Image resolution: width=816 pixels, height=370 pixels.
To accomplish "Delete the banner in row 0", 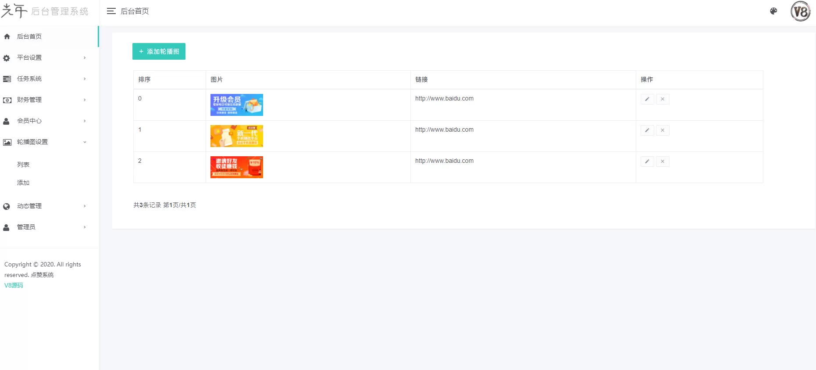I will click(x=662, y=99).
